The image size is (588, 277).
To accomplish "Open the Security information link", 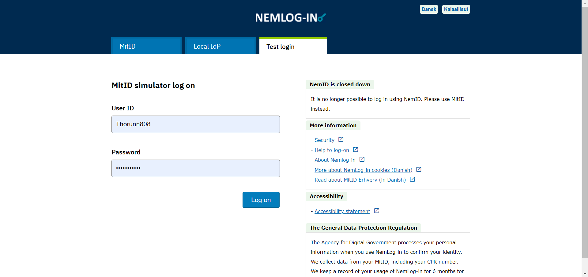I will pos(324,140).
